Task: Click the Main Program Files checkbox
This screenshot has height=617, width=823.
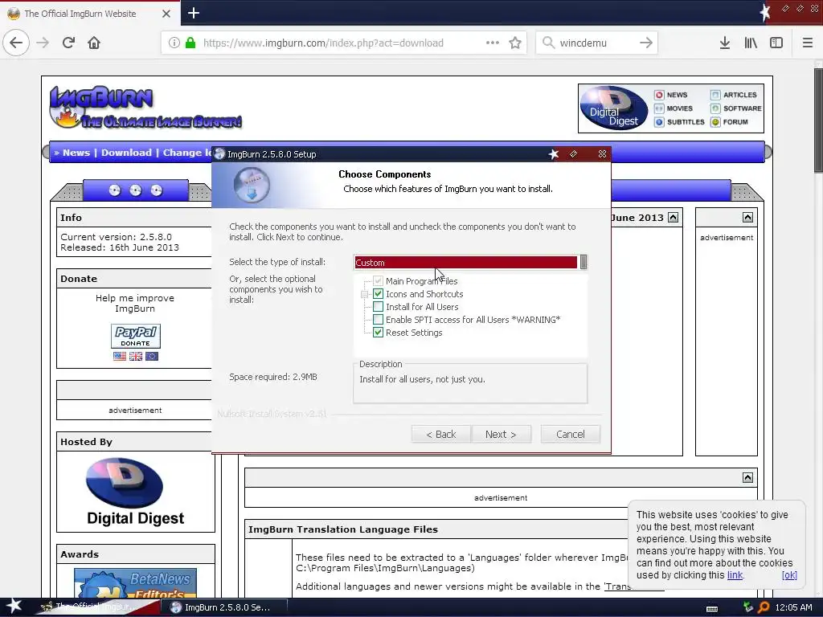Action: [378, 281]
